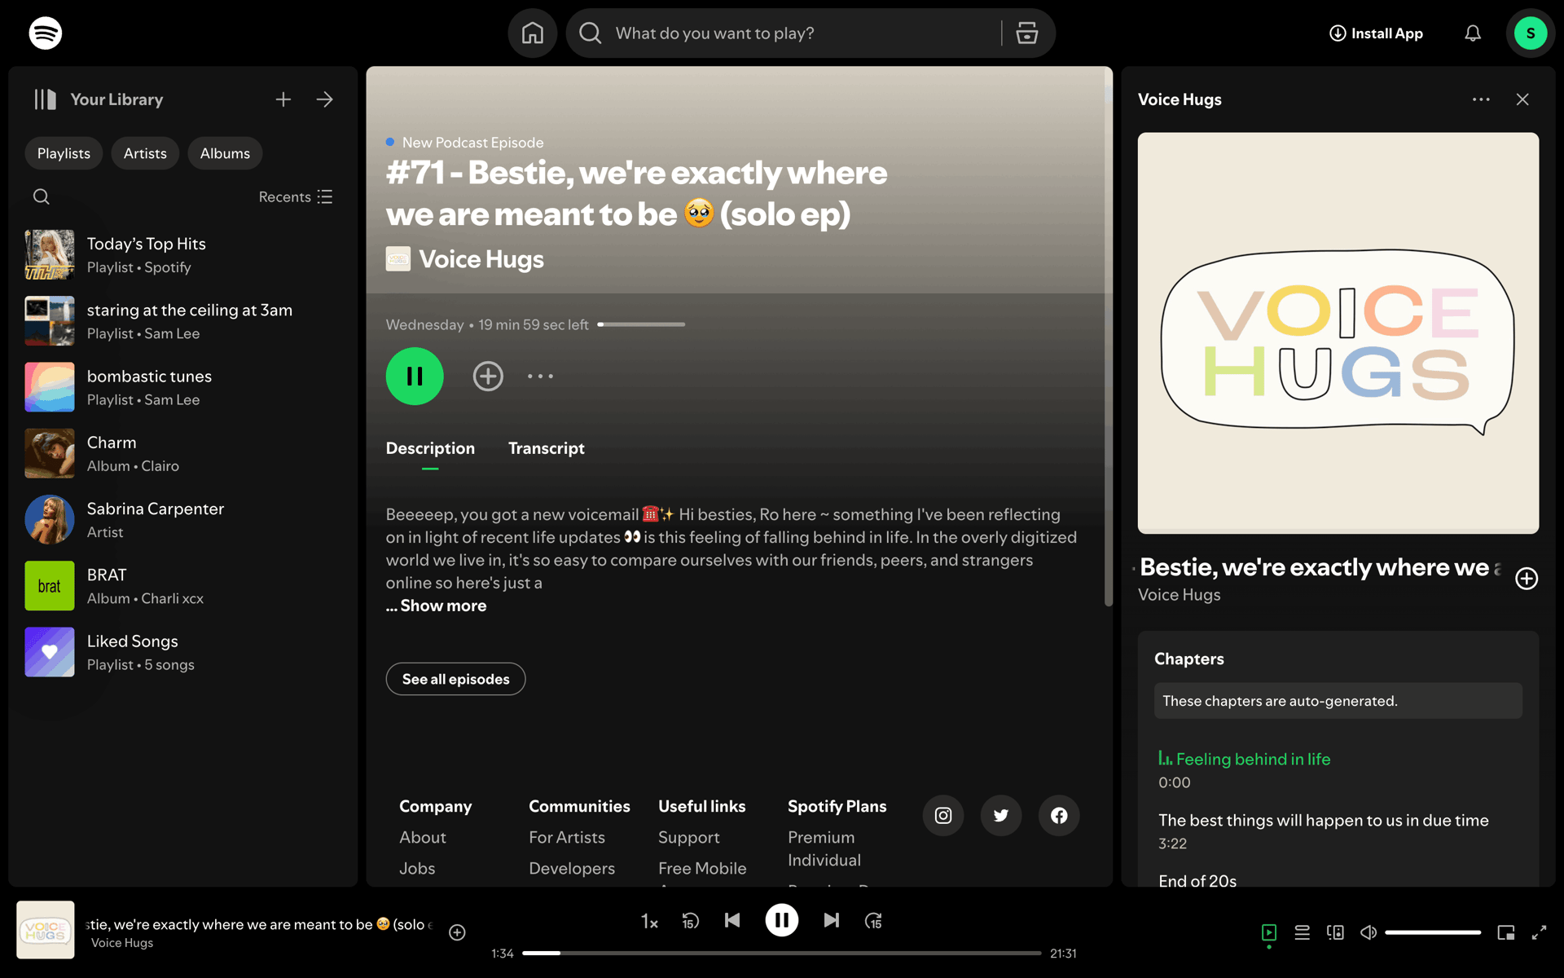Viewport: 1564px width, 978px height.
Task: Add to library from bottom bar plus
Action: (457, 932)
